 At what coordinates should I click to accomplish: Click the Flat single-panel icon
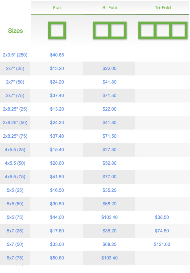[x=57, y=30]
